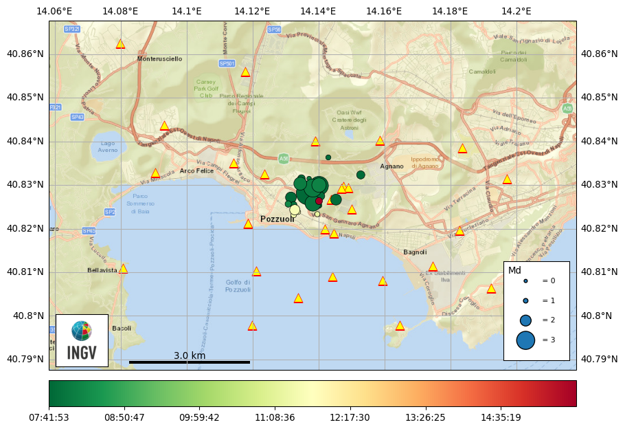Select the red earthquake circle near Pozzuoli
The width and height of the screenshot is (625, 429).
[319, 201]
